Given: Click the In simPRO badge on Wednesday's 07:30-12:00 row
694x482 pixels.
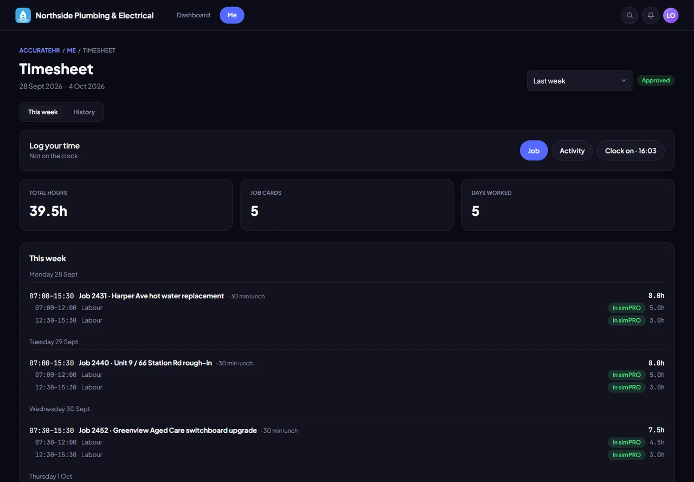Looking at the screenshot, I should [x=627, y=442].
